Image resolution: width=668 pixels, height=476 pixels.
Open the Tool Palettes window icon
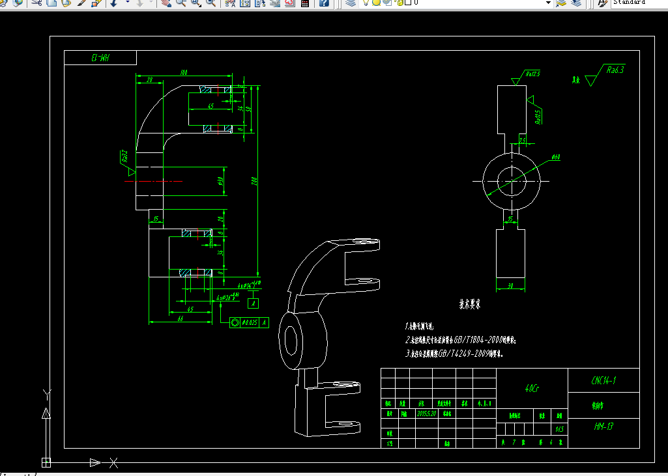[x=260, y=3]
